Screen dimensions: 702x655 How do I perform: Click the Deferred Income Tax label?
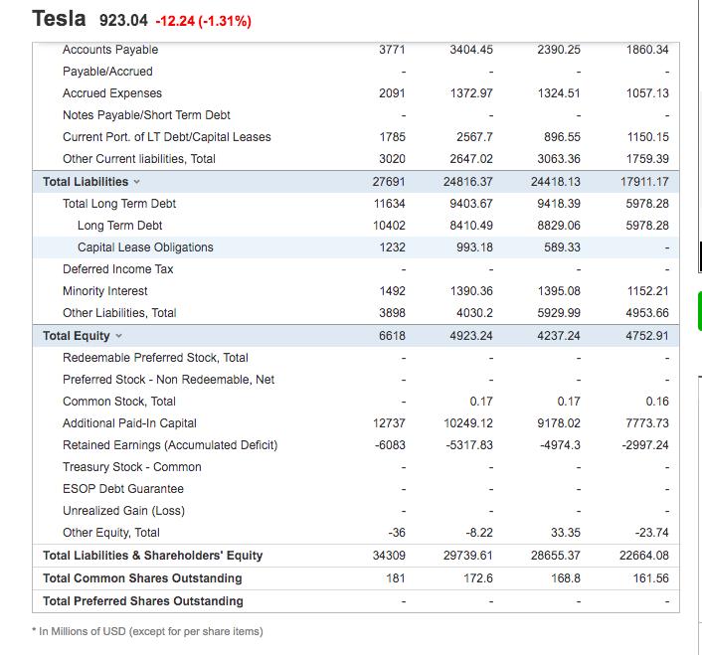(117, 269)
